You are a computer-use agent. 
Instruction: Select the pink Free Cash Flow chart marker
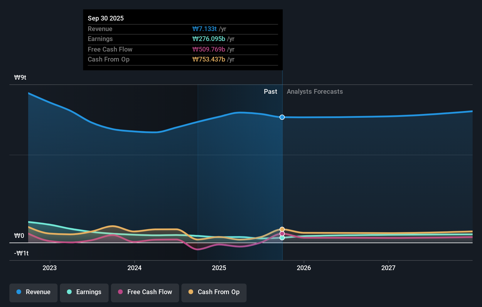click(x=282, y=233)
